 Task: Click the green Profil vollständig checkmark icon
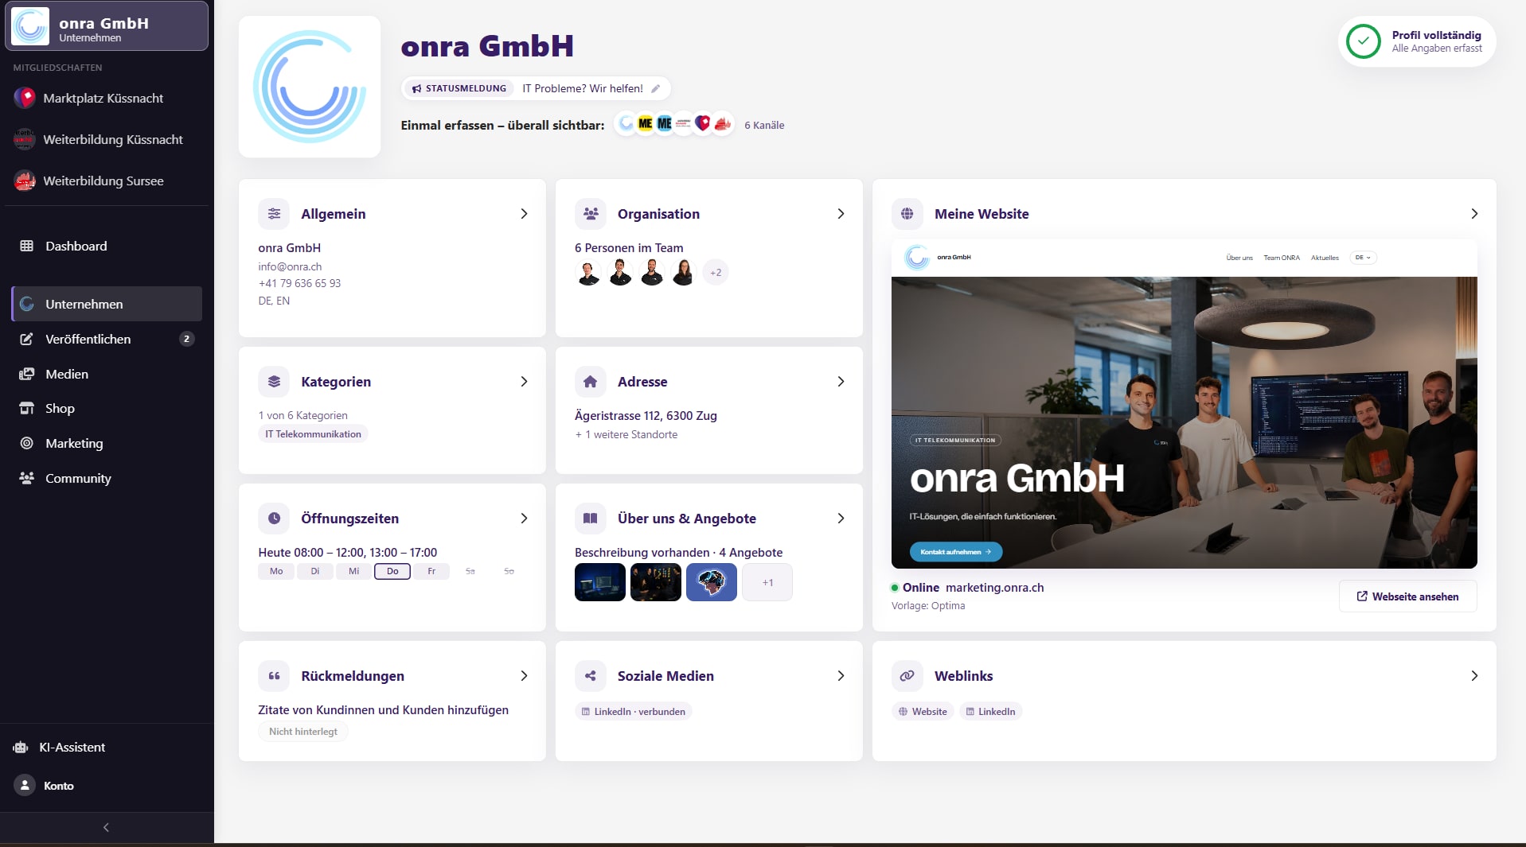click(1363, 41)
